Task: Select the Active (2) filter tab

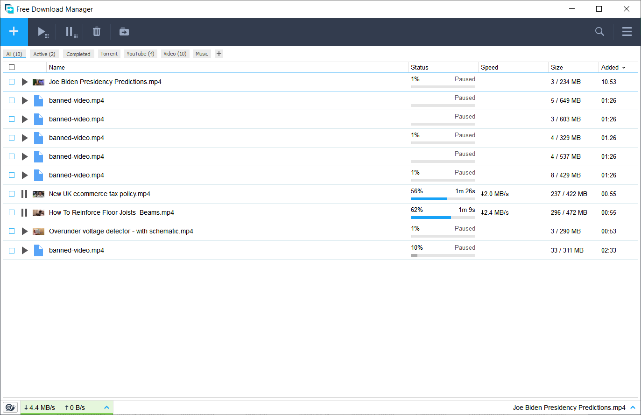Action: [44, 54]
